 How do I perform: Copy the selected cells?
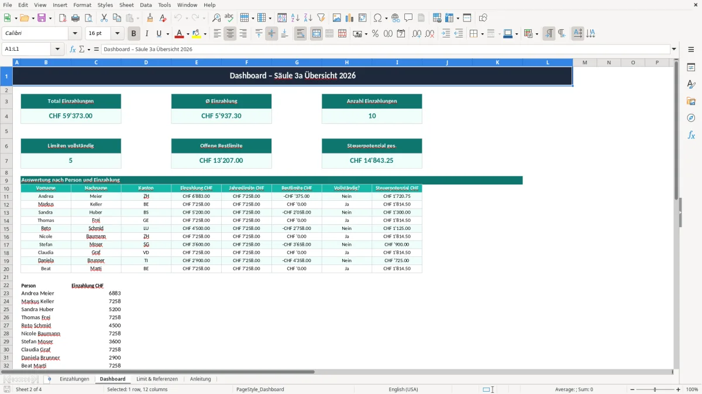[116, 18]
